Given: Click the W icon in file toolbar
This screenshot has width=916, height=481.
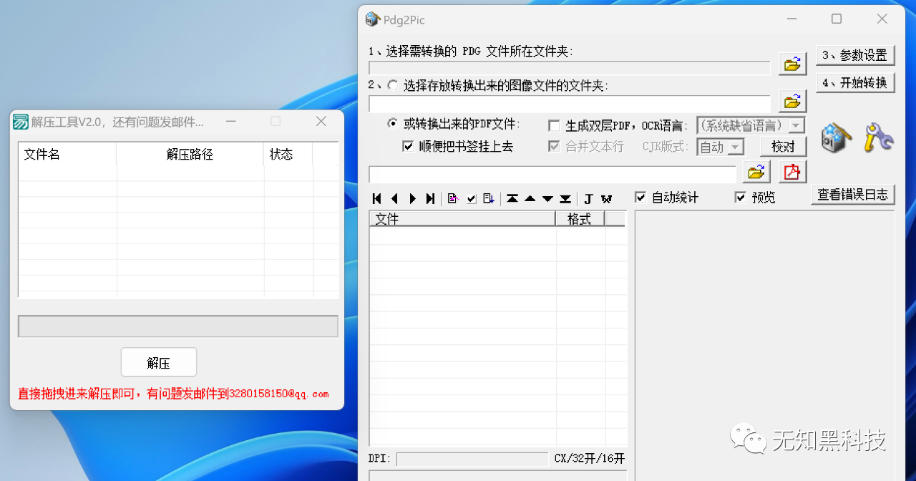Looking at the screenshot, I should pyautogui.click(x=606, y=199).
